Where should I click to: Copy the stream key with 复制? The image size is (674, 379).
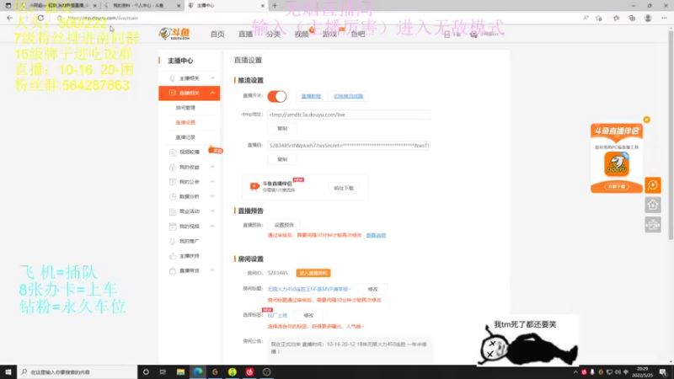coord(282,159)
